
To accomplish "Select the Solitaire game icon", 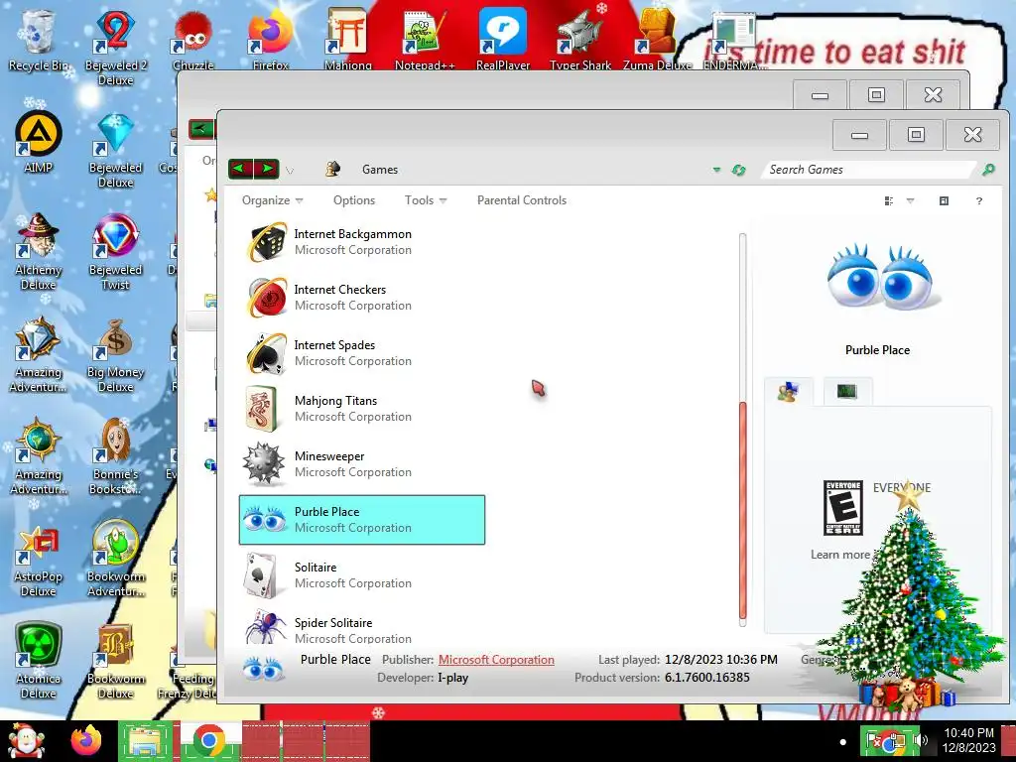I will tap(261, 575).
